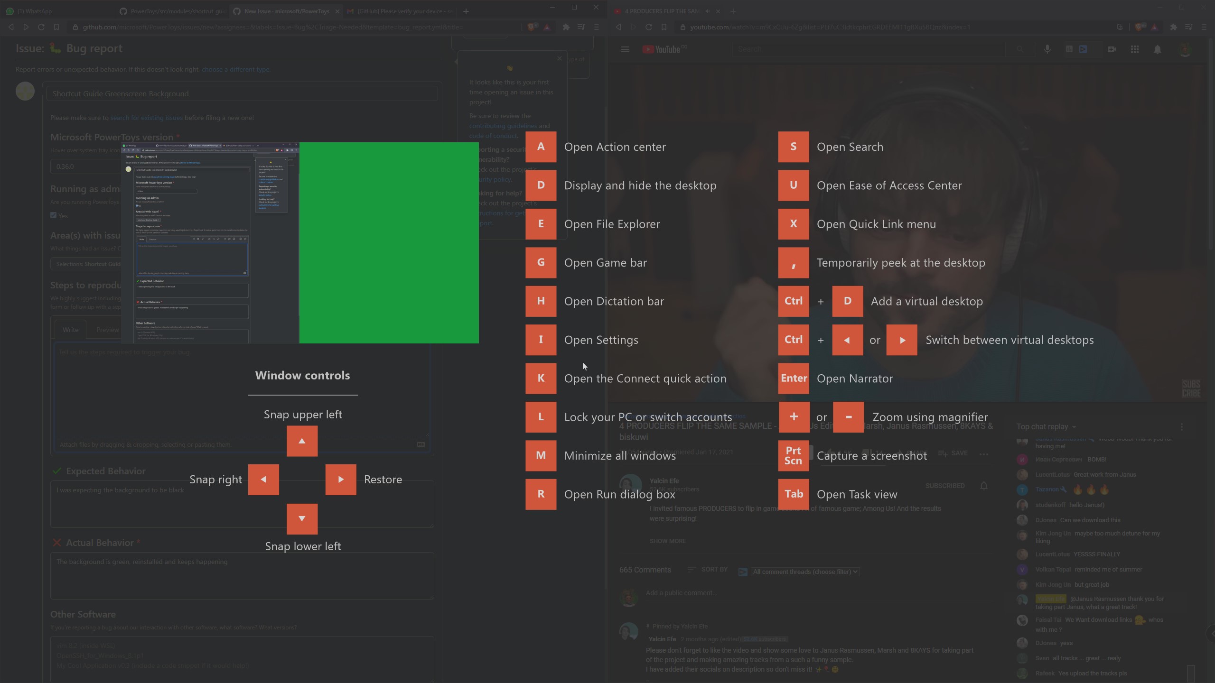The image size is (1215, 683).
Task: Open Brave Shields in the address bar
Action: 532,27
